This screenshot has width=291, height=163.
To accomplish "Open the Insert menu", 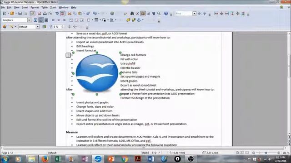I will pyautogui.click(x=25, y=8).
